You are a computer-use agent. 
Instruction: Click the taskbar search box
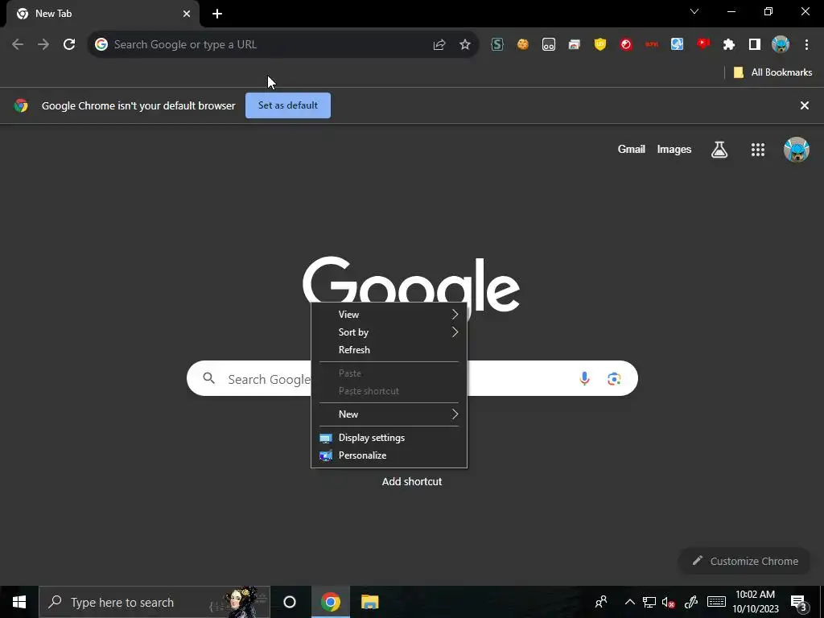(154, 602)
